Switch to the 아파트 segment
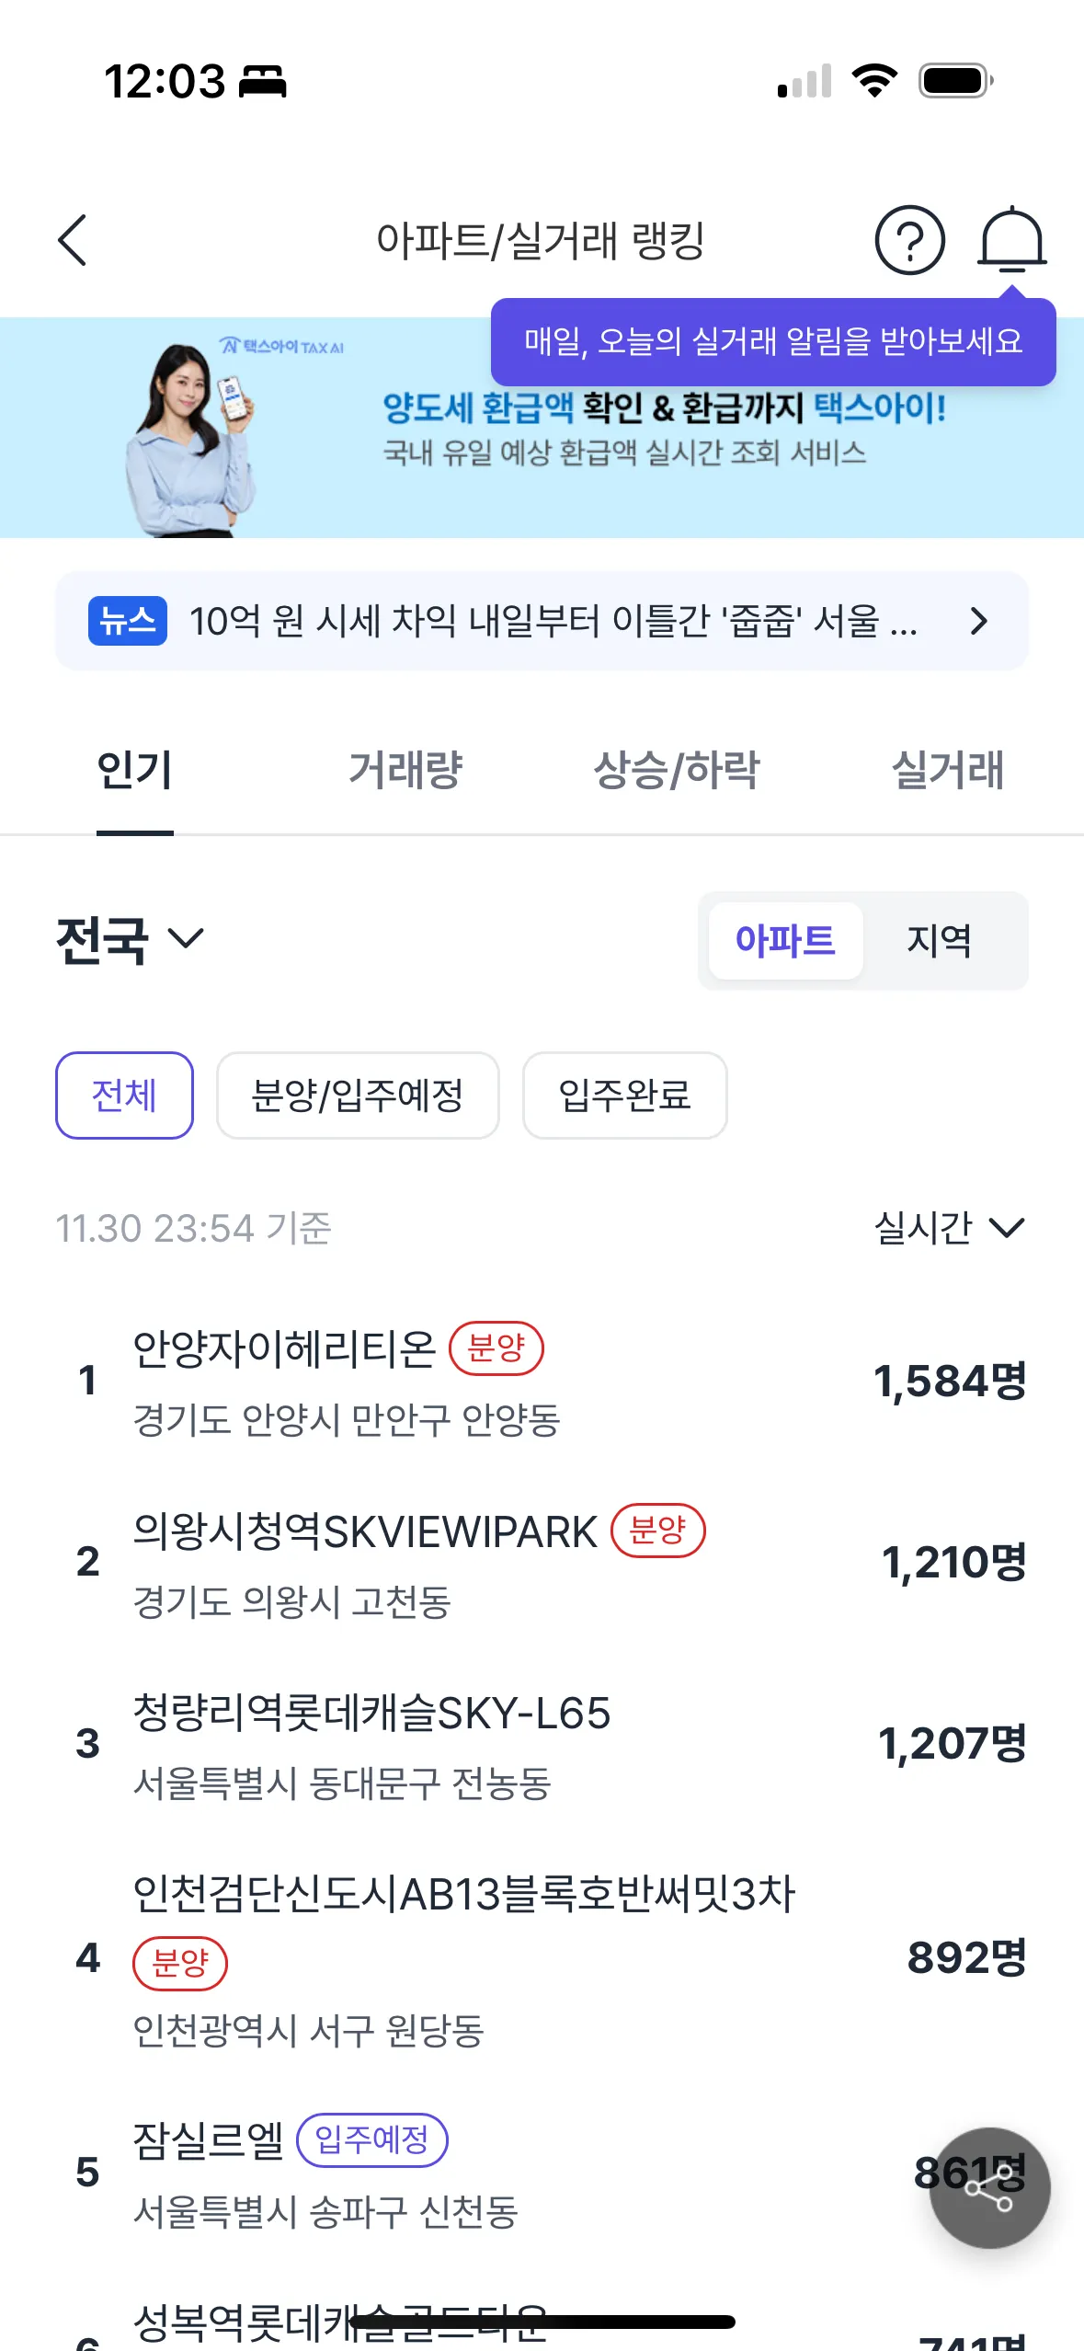 [785, 940]
